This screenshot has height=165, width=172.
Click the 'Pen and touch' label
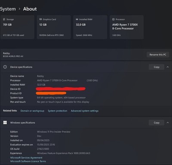(x=18, y=102)
